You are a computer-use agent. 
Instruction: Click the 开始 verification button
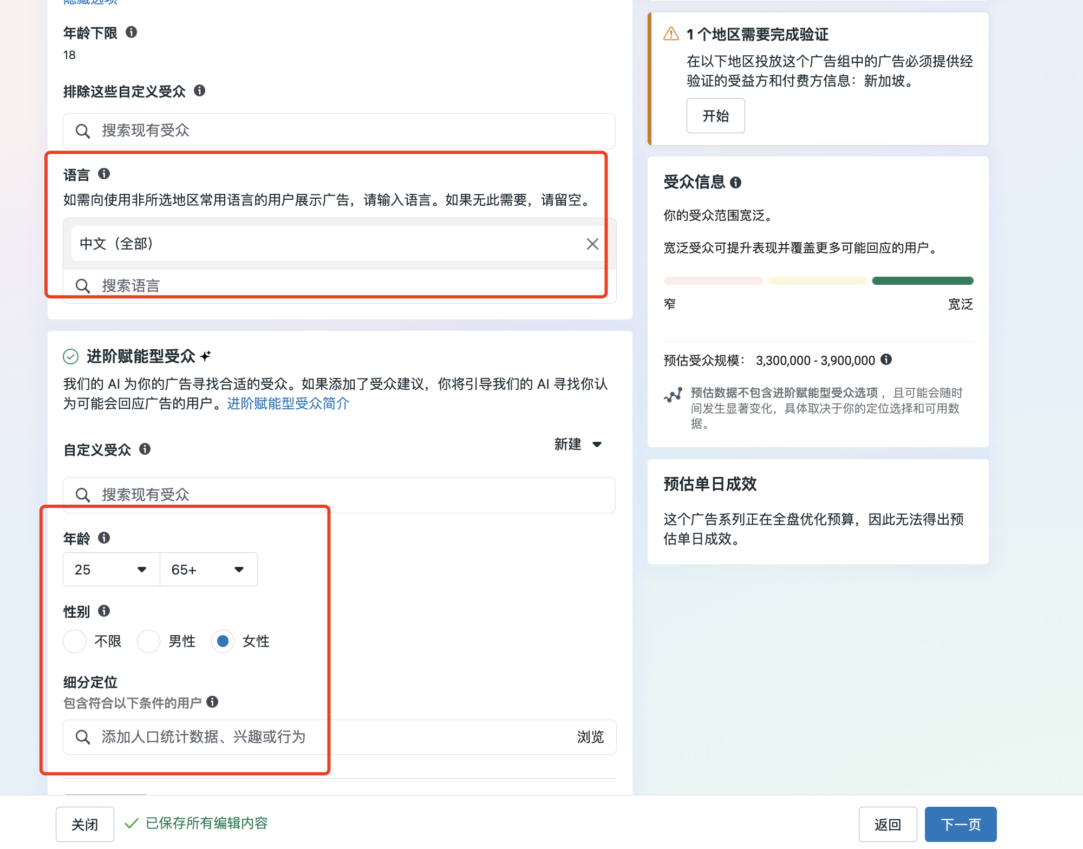coord(715,115)
